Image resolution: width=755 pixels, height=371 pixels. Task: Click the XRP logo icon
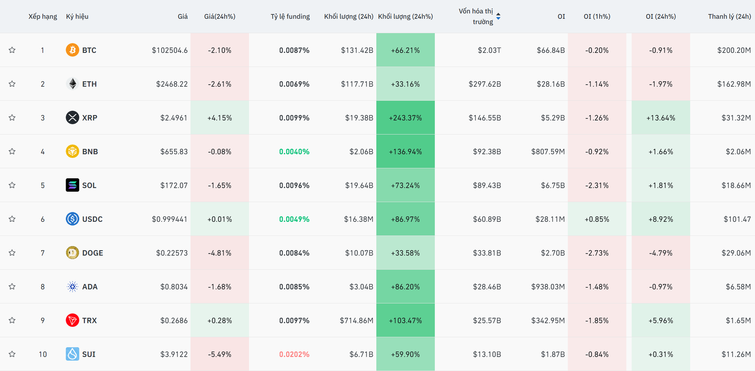[x=72, y=117]
